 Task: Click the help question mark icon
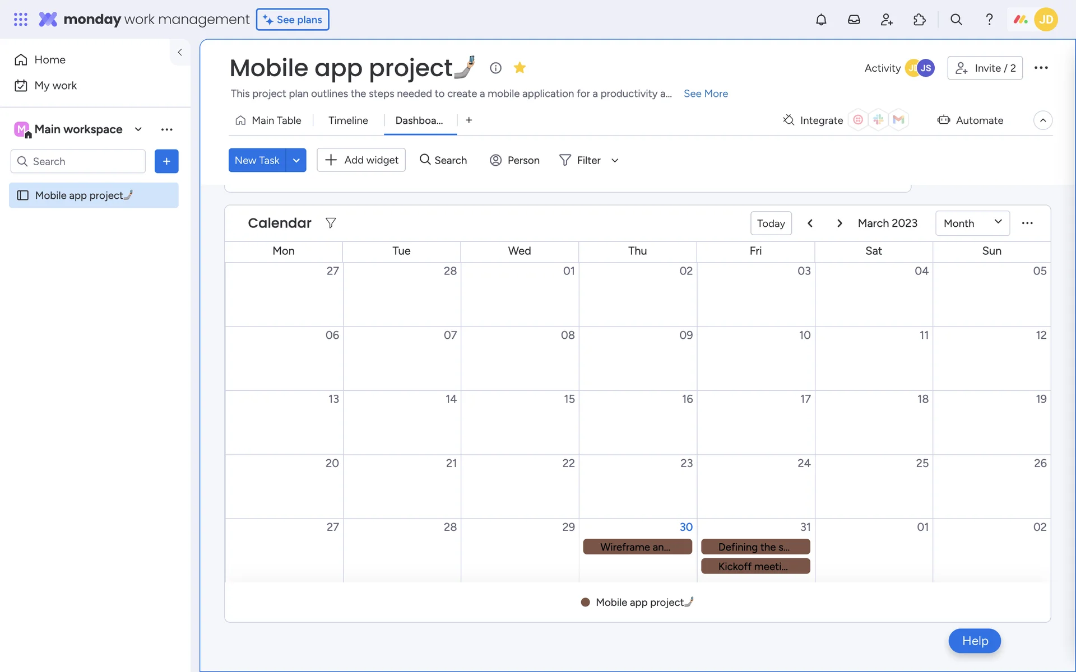point(989,20)
